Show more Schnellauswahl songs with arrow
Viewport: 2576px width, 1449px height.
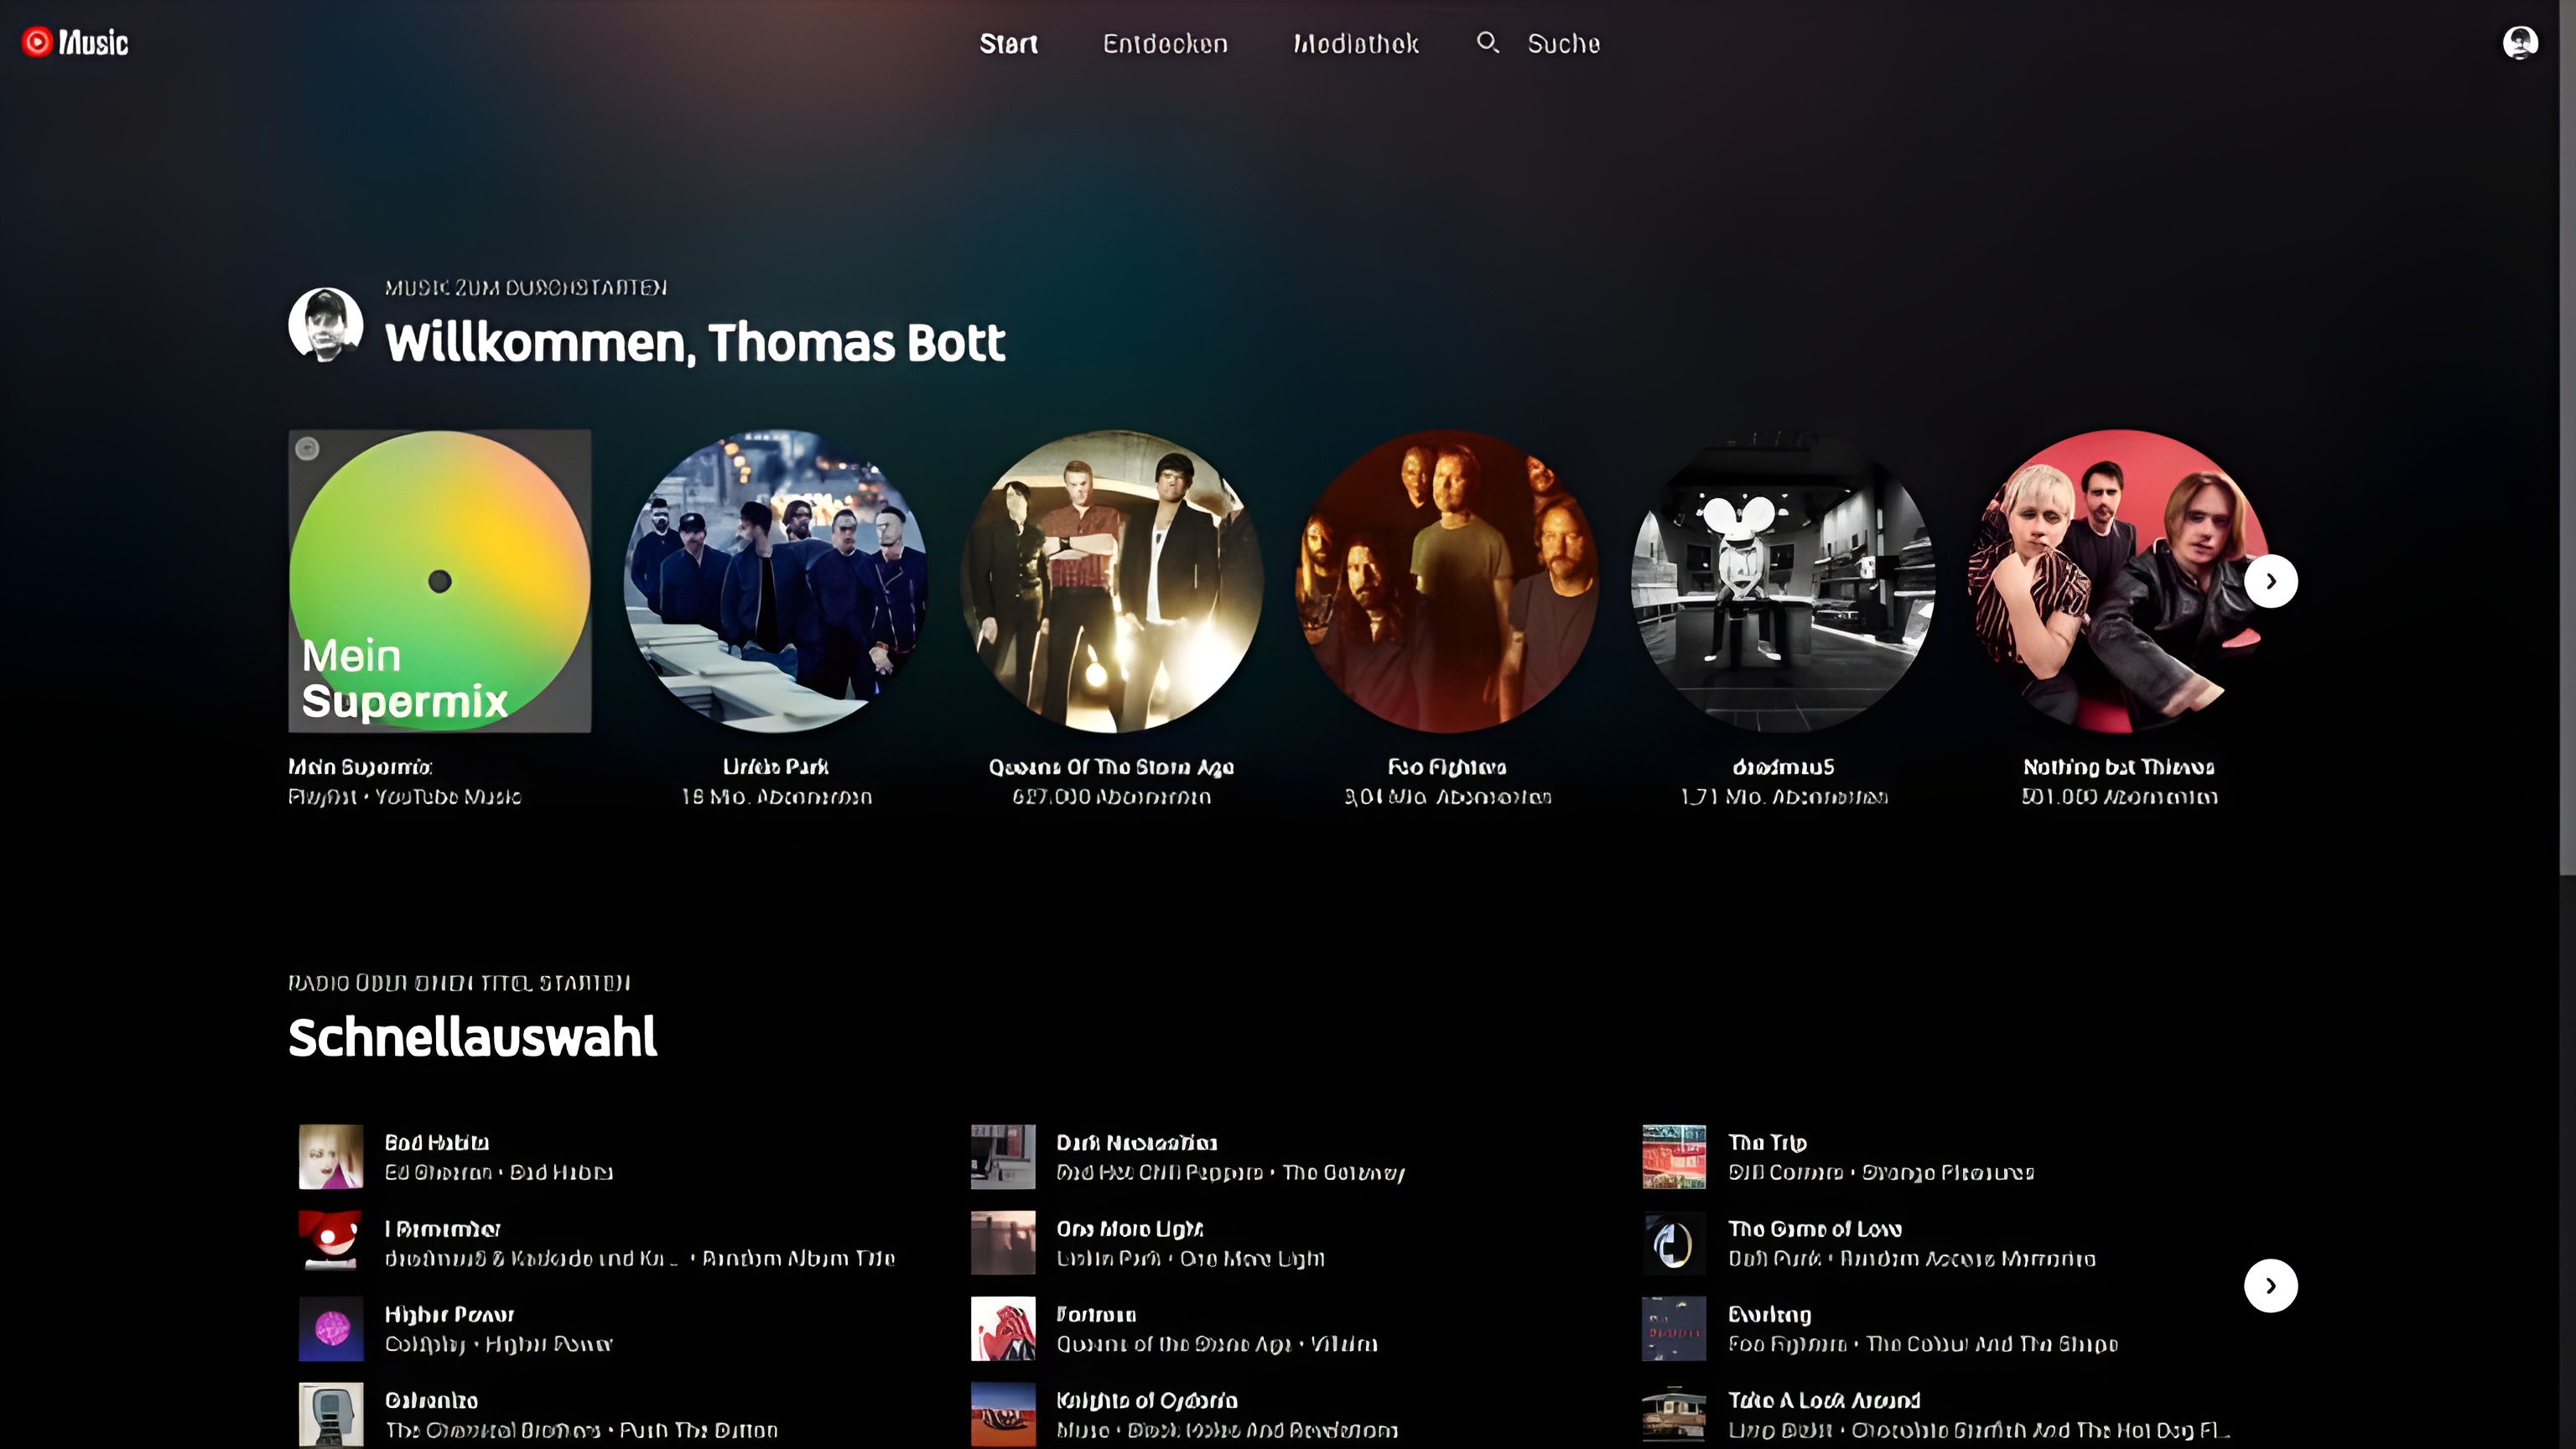tap(2270, 1285)
